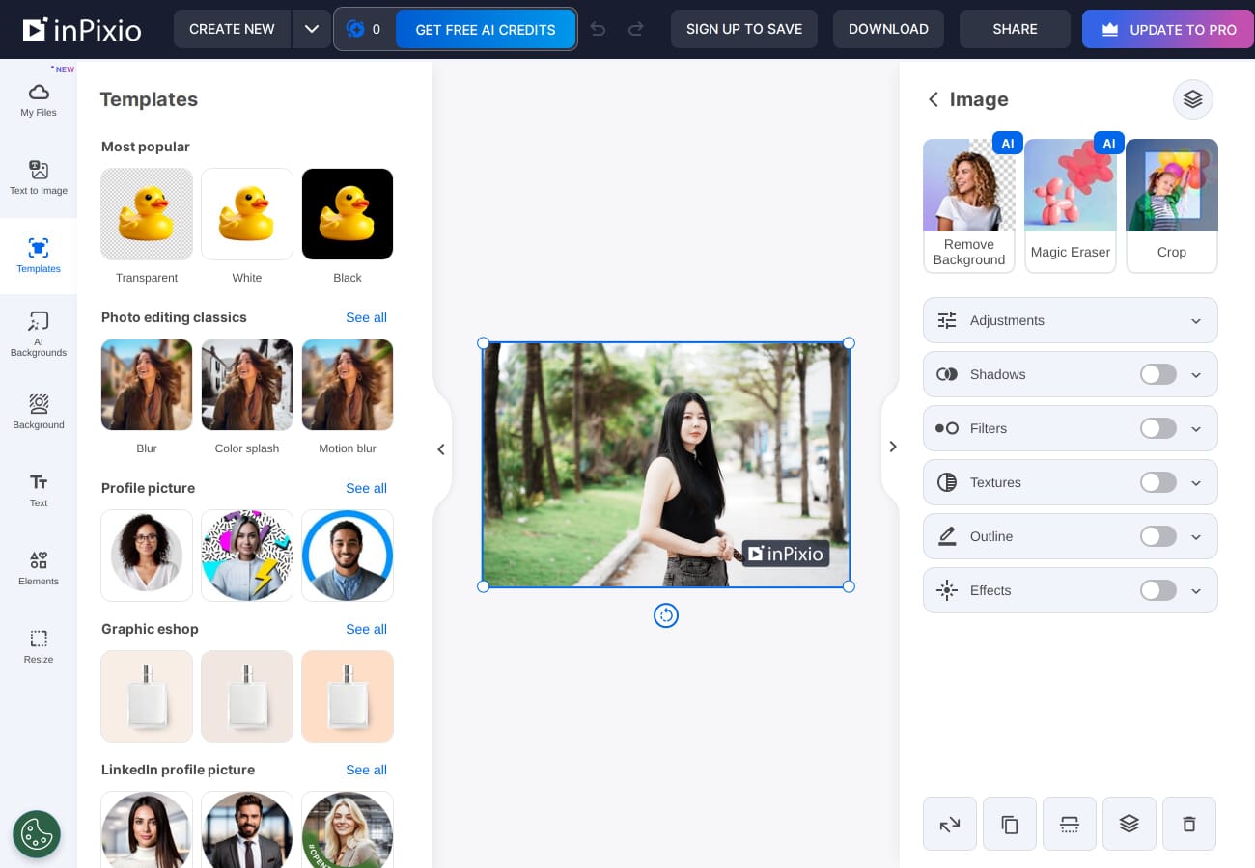Enable the Effects toggle
The height and width of the screenshot is (868, 1255).
pyautogui.click(x=1158, y=590)
